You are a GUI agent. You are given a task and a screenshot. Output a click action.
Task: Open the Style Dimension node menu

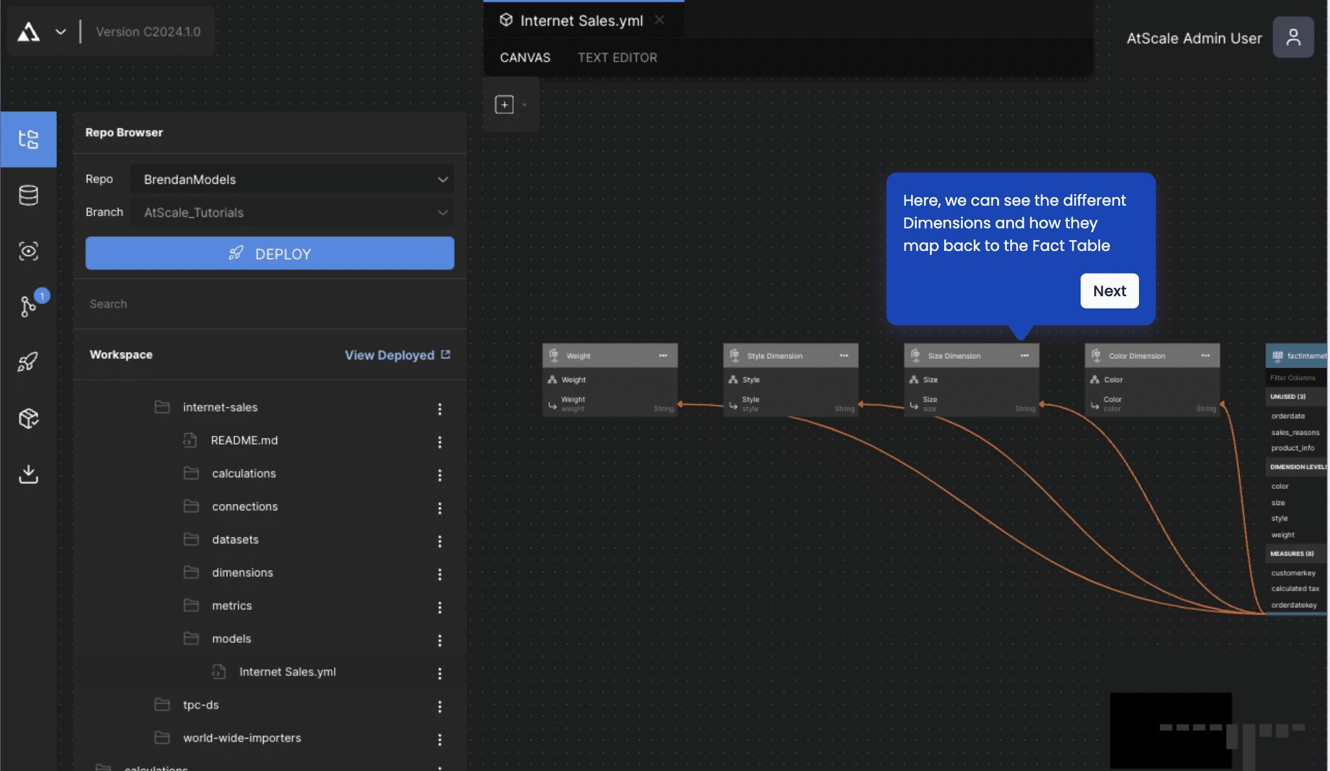click(x=844, y=356)
